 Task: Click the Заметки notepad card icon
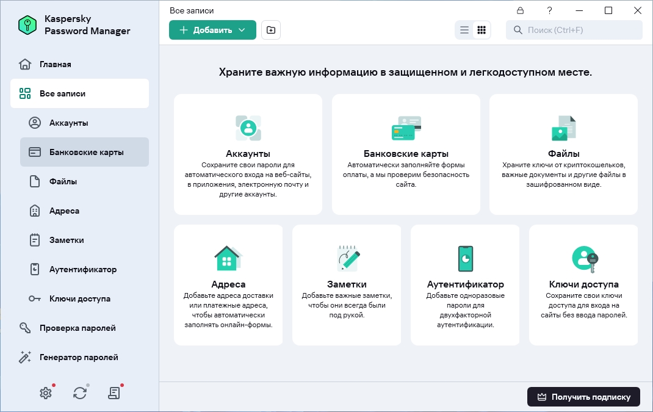click(347, 258)
